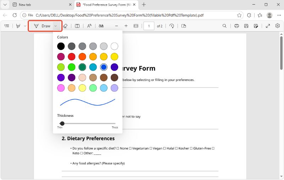284x180 pixels.
Task: Open the Print icon in toolbar
Action: coord(236,26)
